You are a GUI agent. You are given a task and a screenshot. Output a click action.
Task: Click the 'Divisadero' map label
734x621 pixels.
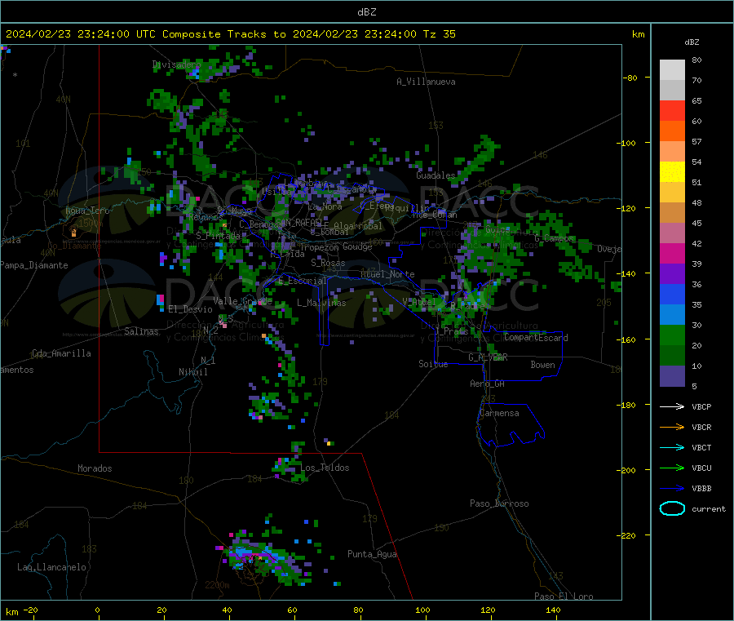[x=176, y=64]
